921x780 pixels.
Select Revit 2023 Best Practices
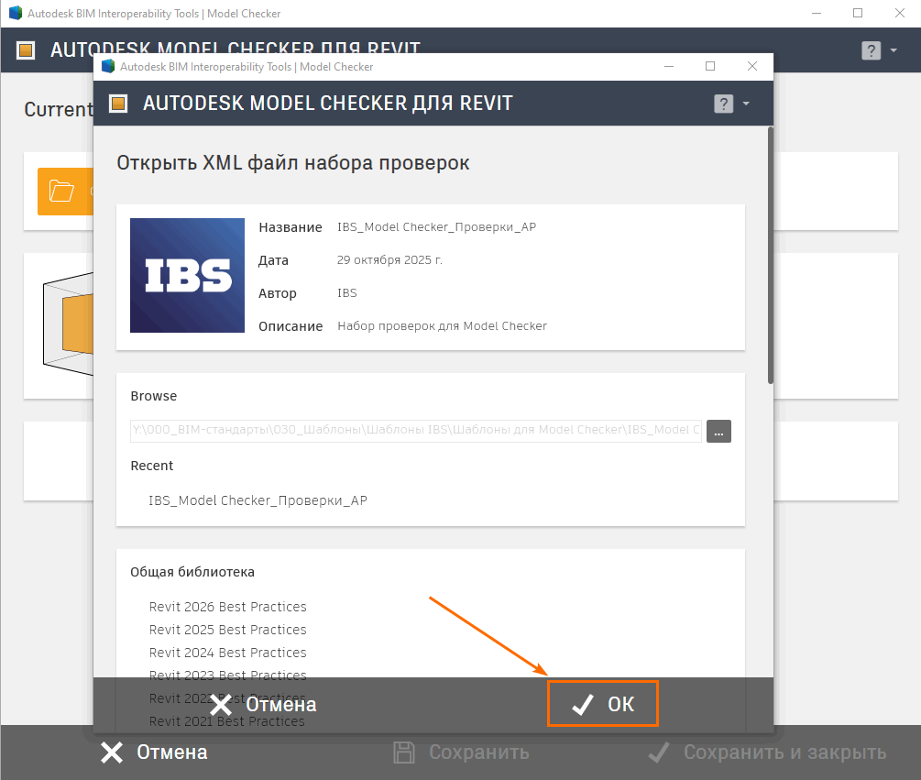(x=228, y=676)
